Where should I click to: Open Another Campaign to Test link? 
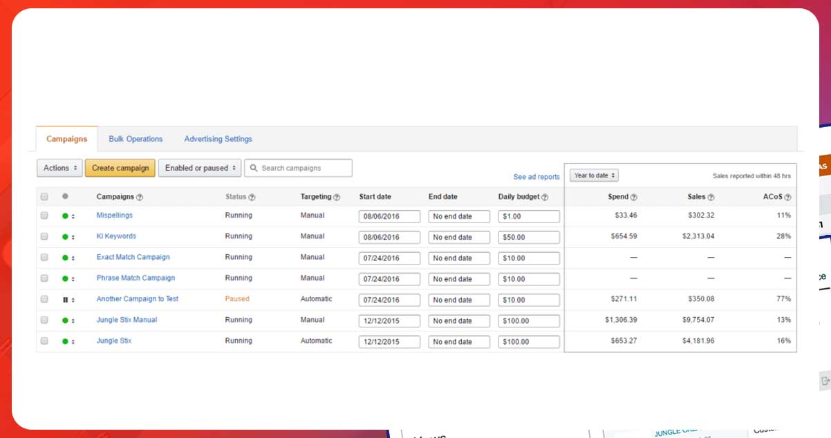(138, 299)
